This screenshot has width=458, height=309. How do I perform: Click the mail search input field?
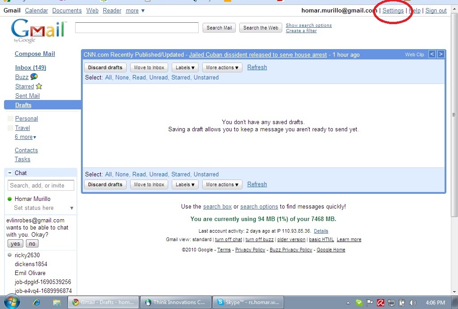tap(137, 28)
